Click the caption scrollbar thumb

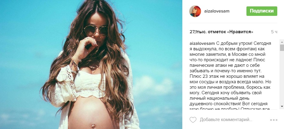click(x=282, y=48)
